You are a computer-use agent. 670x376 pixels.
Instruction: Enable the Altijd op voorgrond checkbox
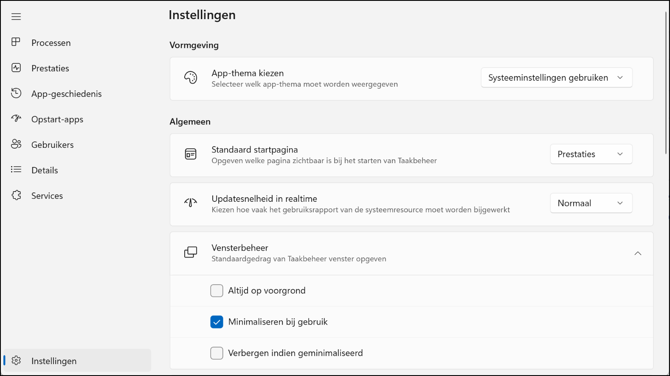coord(217,291)
